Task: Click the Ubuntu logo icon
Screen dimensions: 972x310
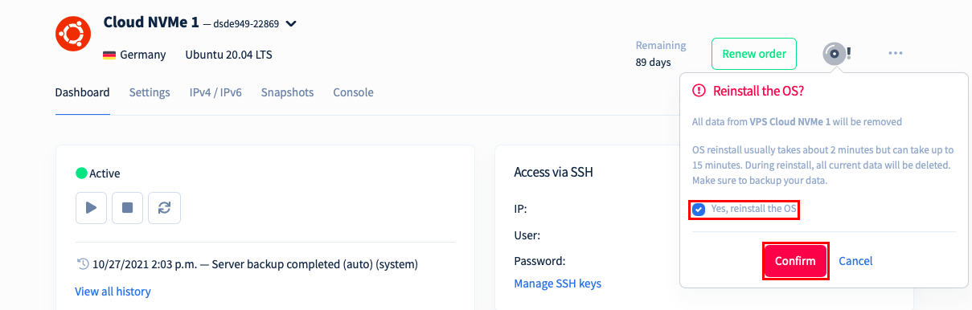Action: [73, 34]
